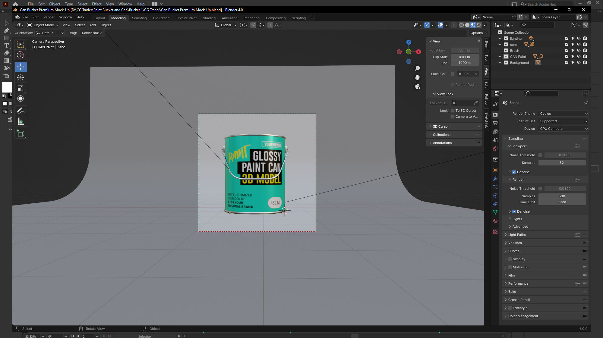The image size is (603, 338).
Task: Open the Blender Render menu
Action: tap(49, 17)
